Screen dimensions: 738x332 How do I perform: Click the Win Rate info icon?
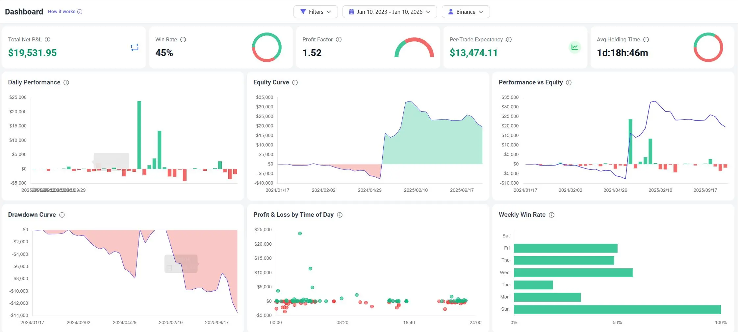coord(183,39)
